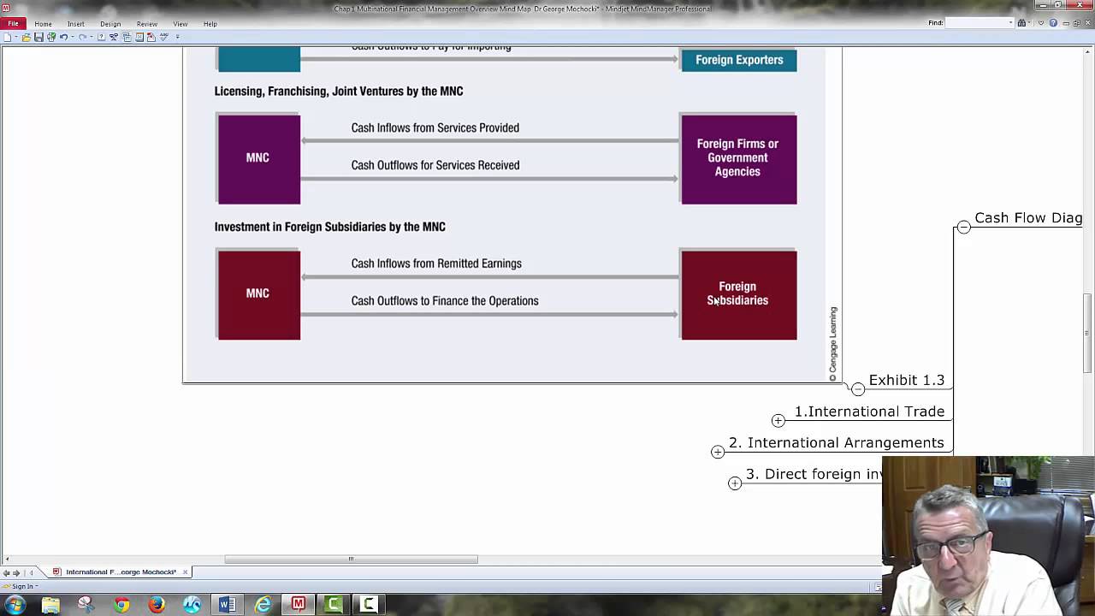1095x616 pixels.
Task: Select the Exhibit 1.3 topic text
Action: point(906,380)
